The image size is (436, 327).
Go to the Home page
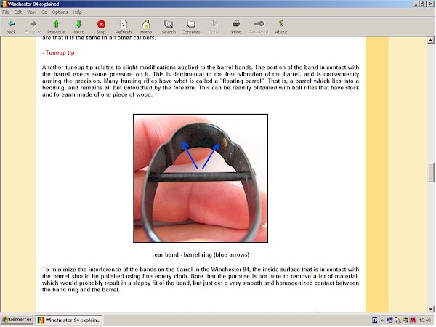146,28
